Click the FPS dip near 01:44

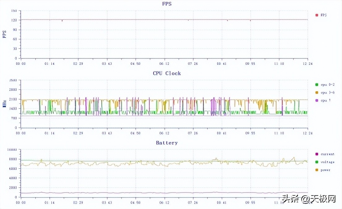(x=62, y=20)
